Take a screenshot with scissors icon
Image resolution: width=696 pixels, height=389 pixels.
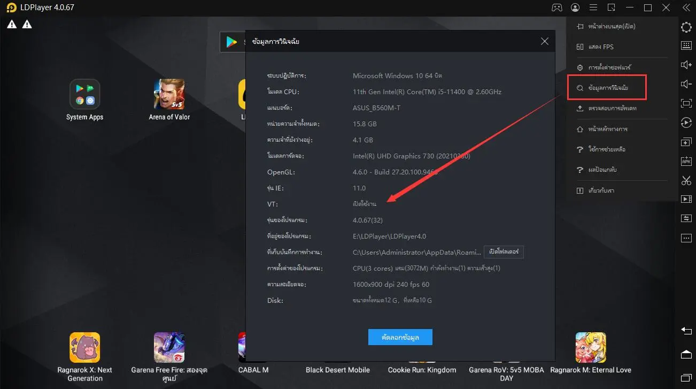(x=686, y=180)
